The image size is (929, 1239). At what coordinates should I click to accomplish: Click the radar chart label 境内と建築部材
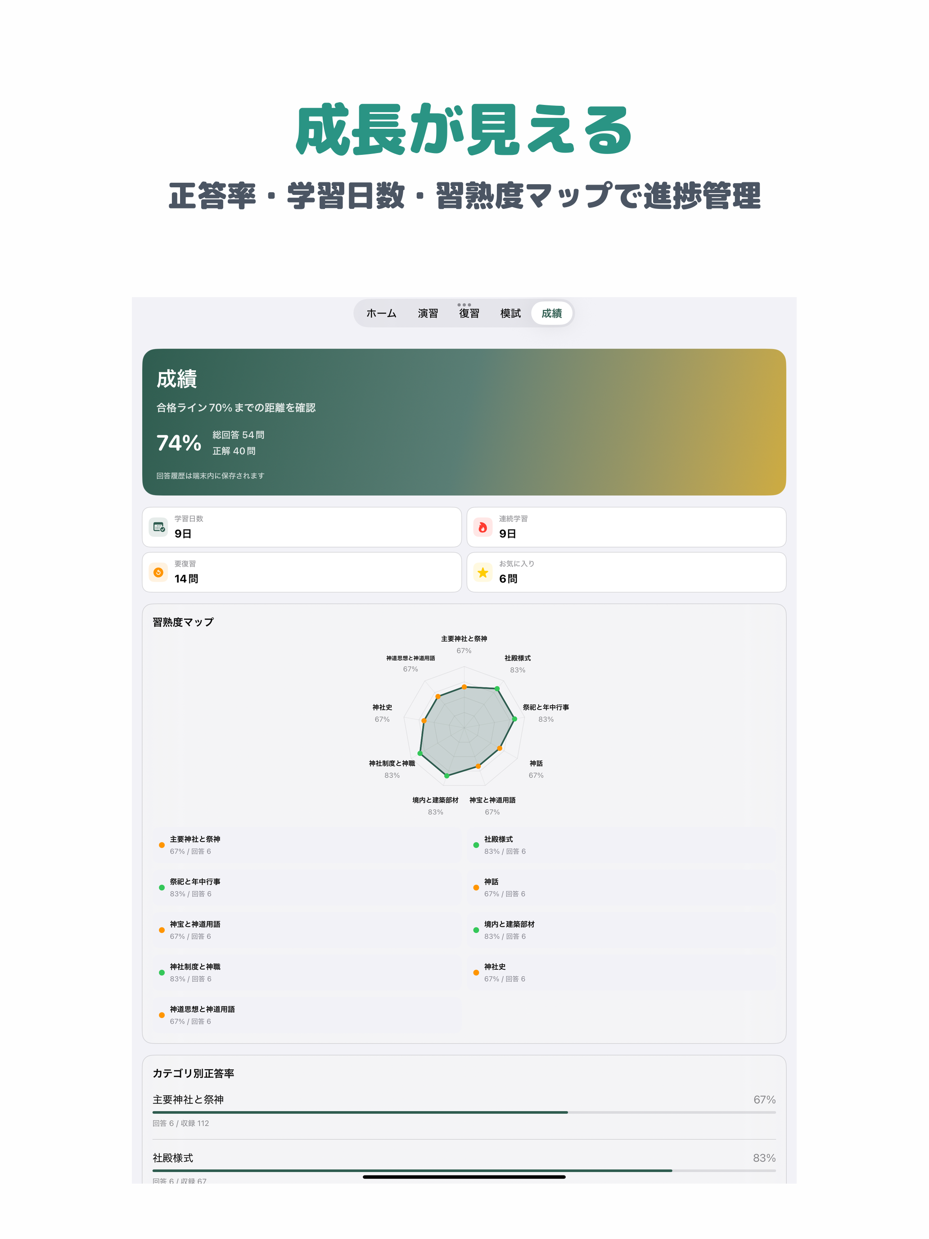(x=435, y=800)
